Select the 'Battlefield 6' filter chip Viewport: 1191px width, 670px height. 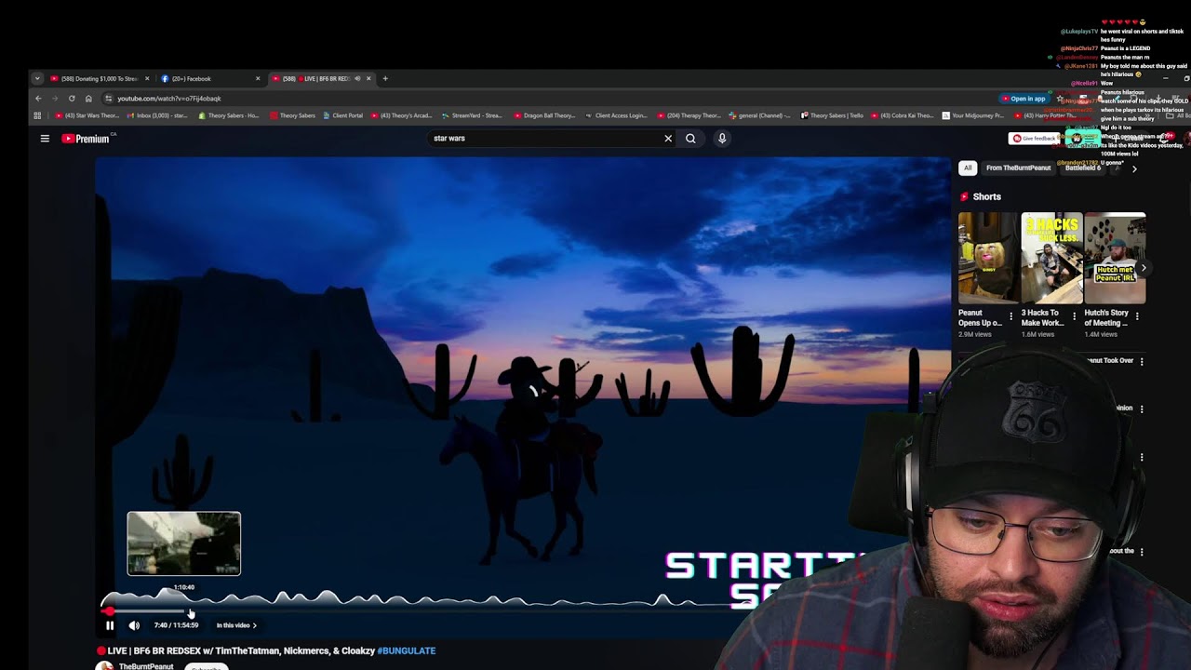click(x=1082, y=168)
